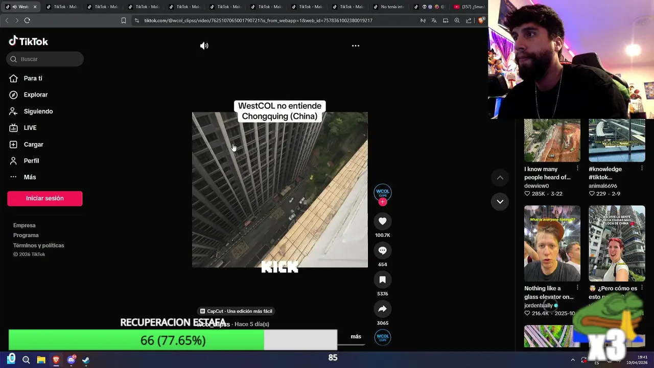Click username jordentually
The image size is (654, 368).
coord(539,306)
